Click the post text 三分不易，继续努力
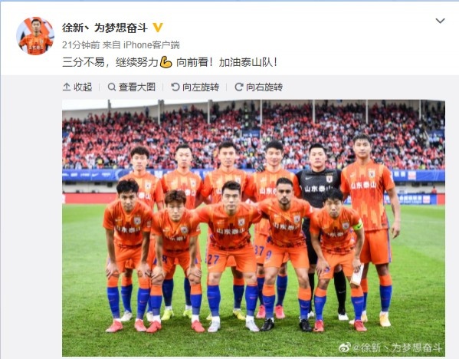This screenshot has height=359, width=459. [x=110, y=62]
